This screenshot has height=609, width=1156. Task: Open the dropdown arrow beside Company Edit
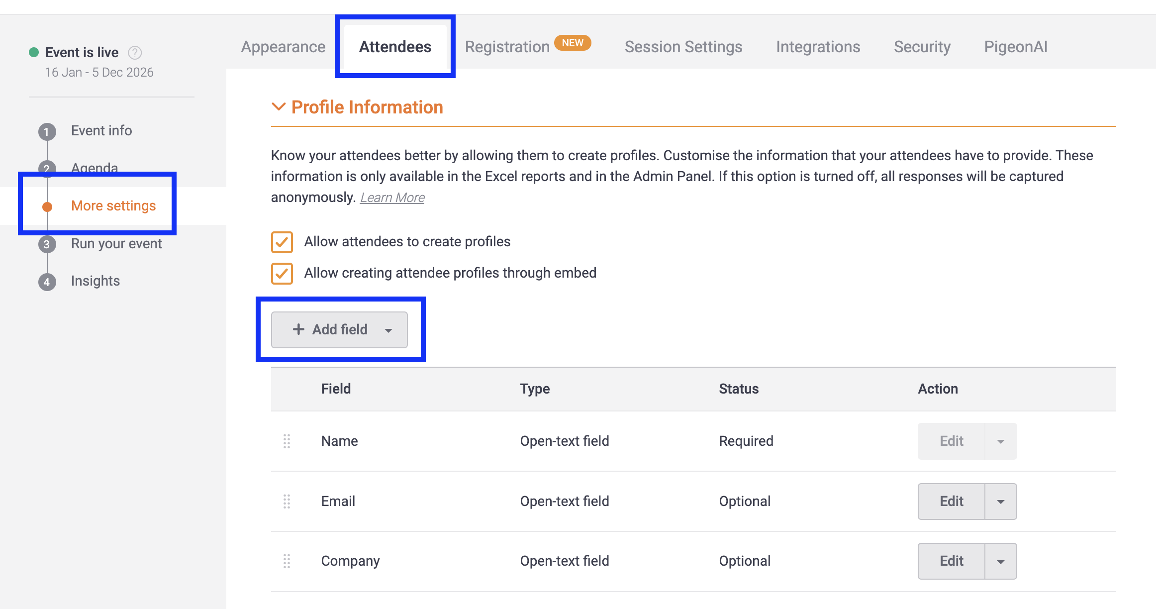(x=1001, y=561)
